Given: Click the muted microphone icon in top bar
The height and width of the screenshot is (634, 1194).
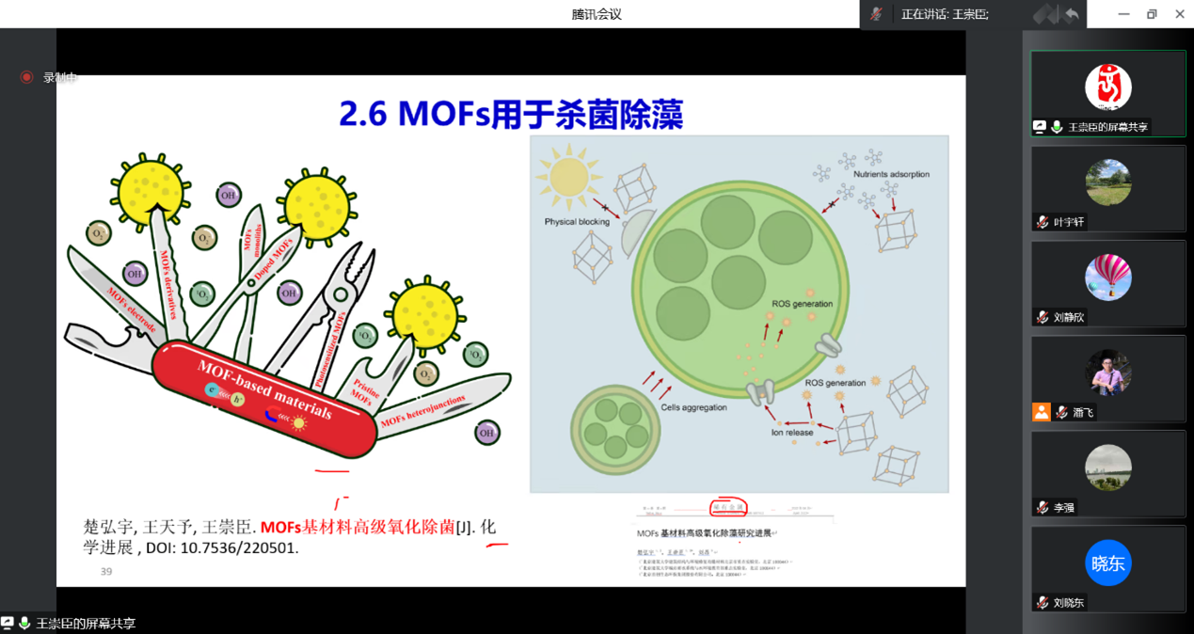Looking at the screenshot, I should 877,14.
